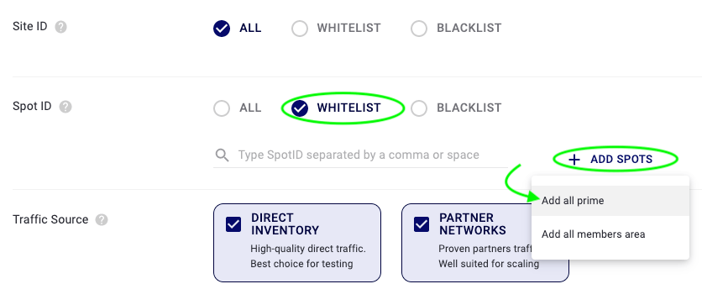The width and height of the screenshot is (702, 305).
Task: Click the Traffic Source help question icon
Action: point(102,220)
